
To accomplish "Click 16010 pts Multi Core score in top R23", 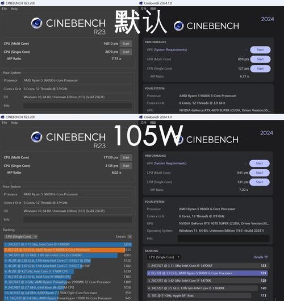I will 111,44.
